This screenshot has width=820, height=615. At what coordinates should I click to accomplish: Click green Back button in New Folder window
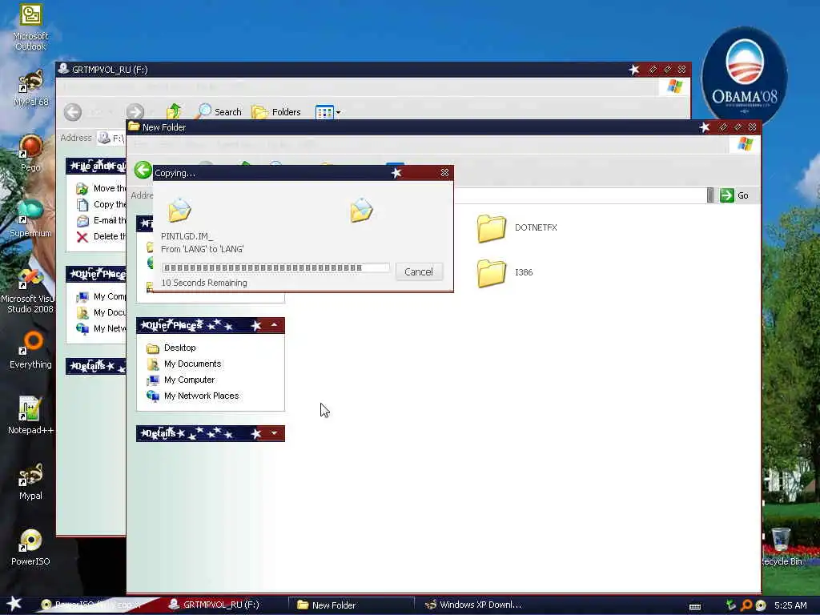pos(143,170)
